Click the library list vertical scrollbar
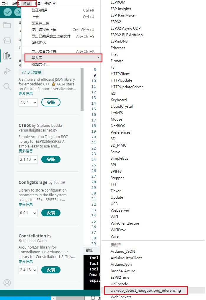 (x=82, y=90)
